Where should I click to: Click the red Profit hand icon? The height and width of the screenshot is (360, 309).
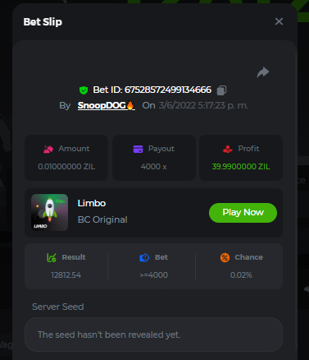228,149
